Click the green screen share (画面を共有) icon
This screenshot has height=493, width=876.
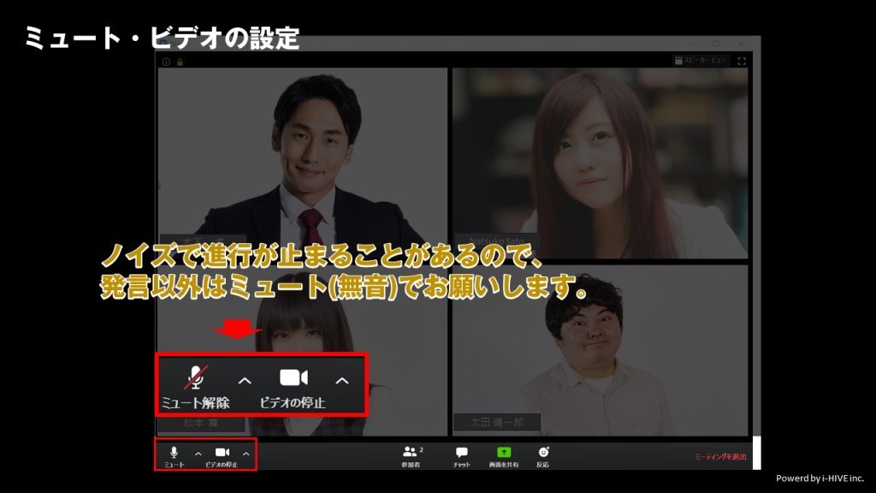point(503,453)
